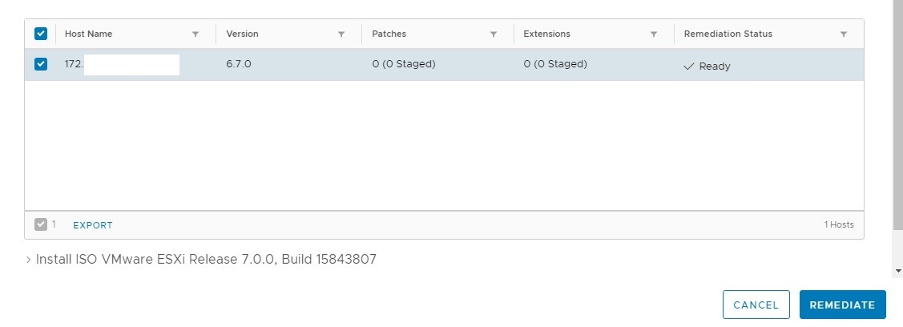Click the vertical scrollbar thumb
This screenshot has width=903, height=327.
click(x=898, y=115)
